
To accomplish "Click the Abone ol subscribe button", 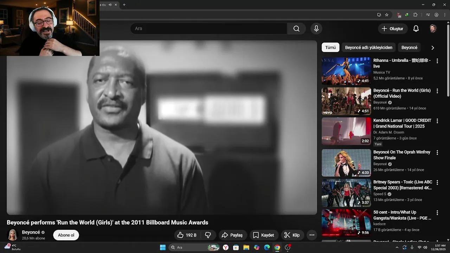I will 66,235.
